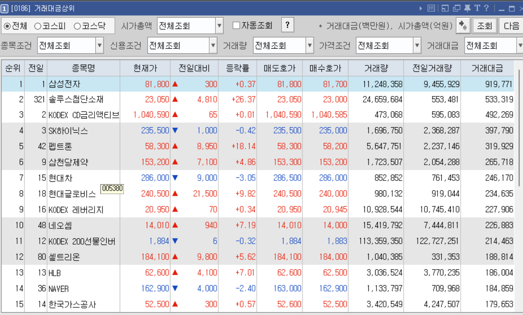Click the 21,500 price change cell
Viewport: 523px width, 315px height.
205,194
